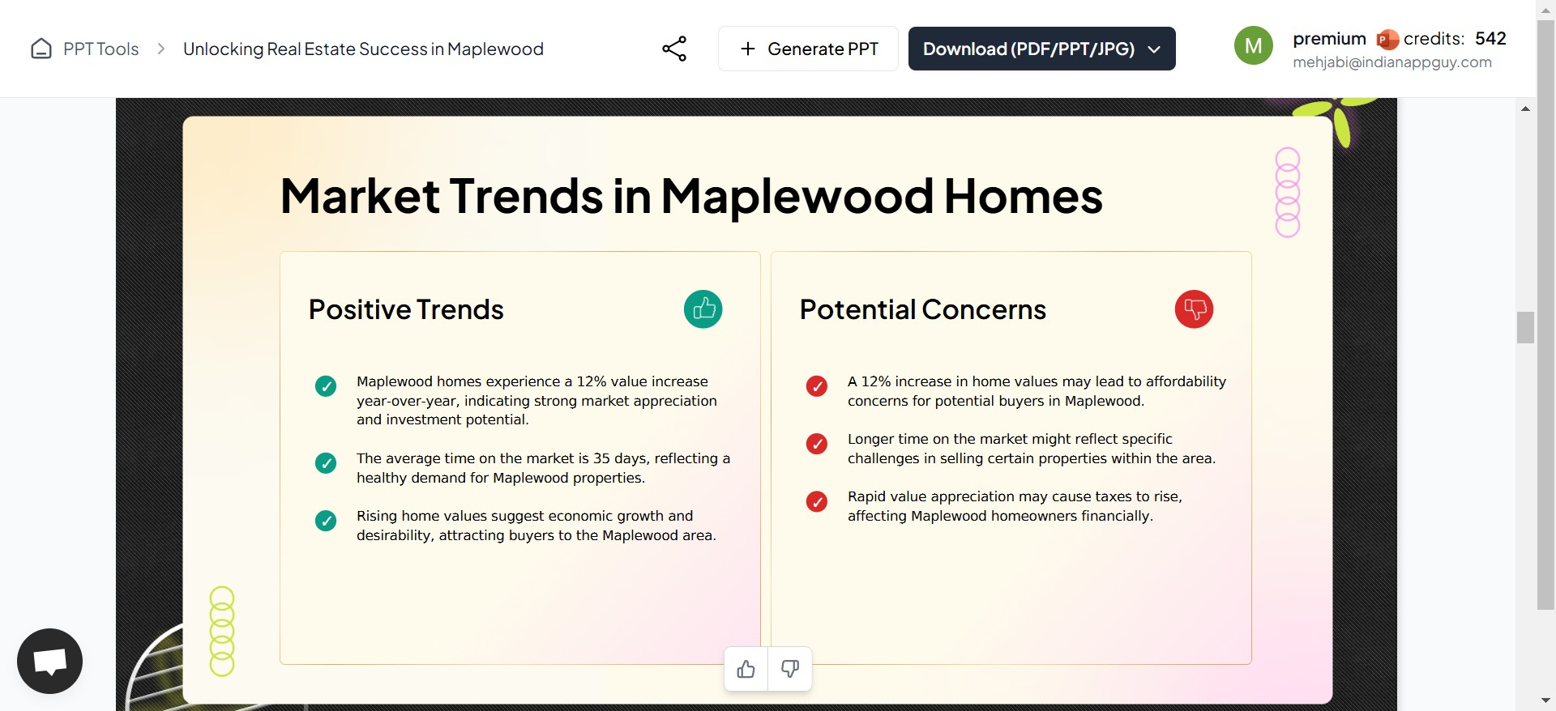The width and height of the screenshot is (1556, 711).
Task: Click the thumbs-down feedback icon below slide
Action: click(x=790, y=669)
